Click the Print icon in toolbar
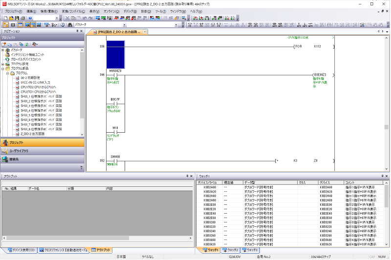The height and width of the screenshot is (260, 391). (x=23, y=18)
